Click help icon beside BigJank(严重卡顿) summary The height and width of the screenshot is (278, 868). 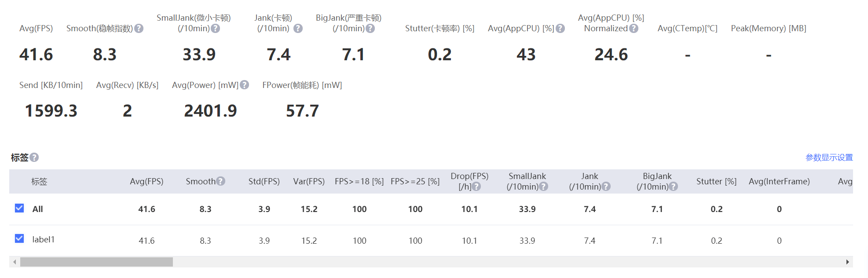coord(370,29)
